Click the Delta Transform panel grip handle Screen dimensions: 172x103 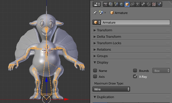168,37
